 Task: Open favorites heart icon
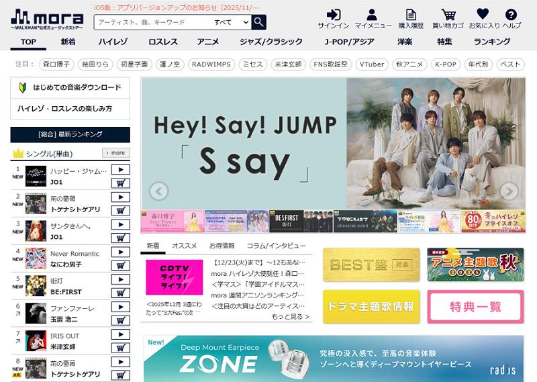(x=483, y=14)
